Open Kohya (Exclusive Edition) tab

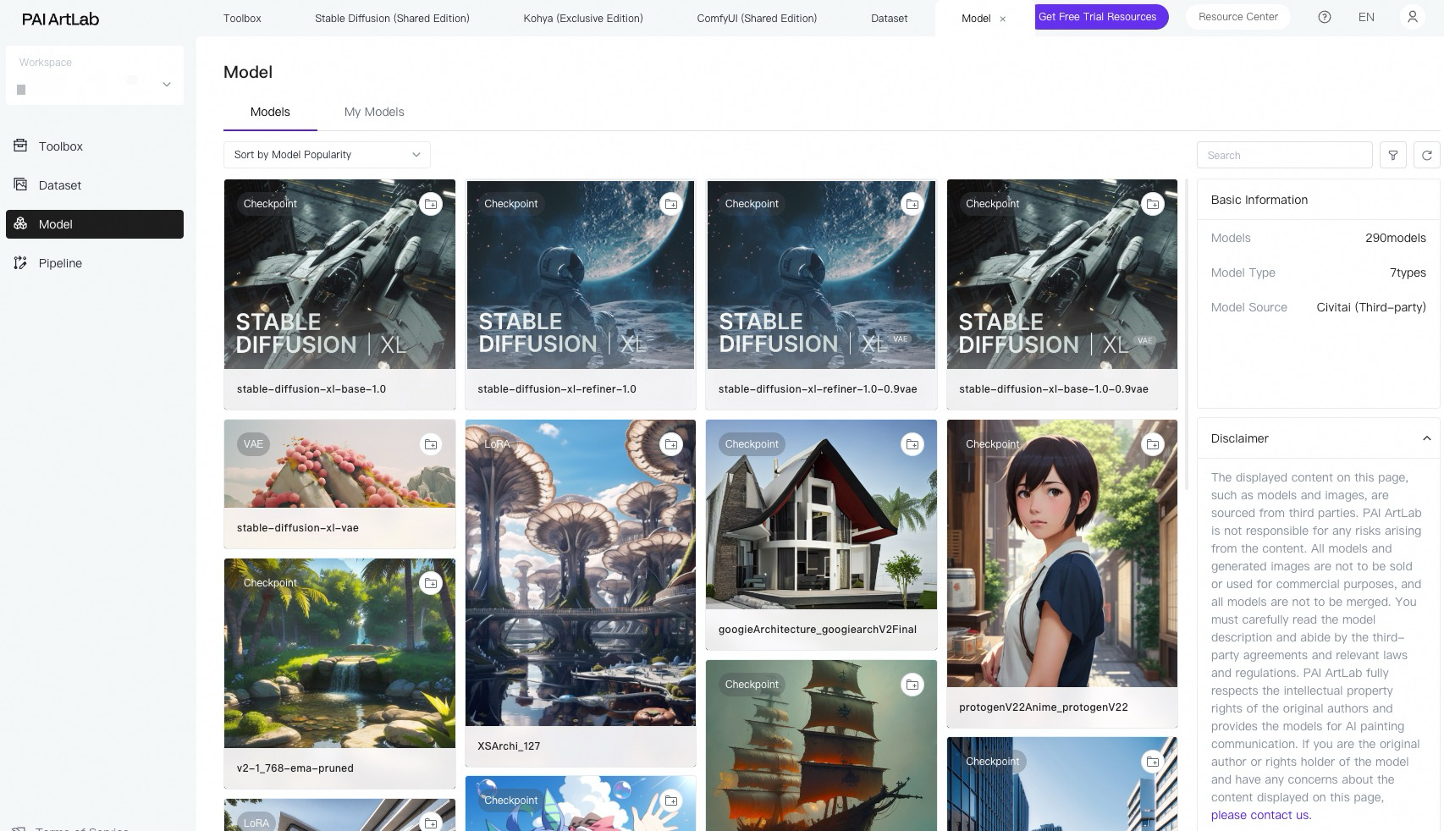[583, 18]
